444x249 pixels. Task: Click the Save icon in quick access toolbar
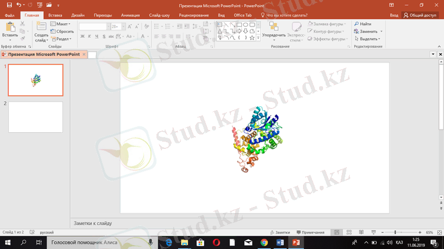tap(10, 4)
